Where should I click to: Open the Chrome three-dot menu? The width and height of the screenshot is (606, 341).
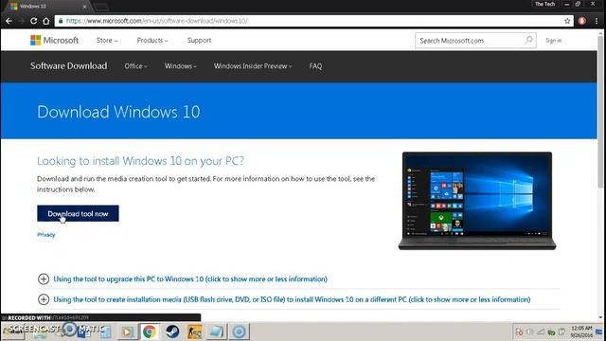coord(597,21)
